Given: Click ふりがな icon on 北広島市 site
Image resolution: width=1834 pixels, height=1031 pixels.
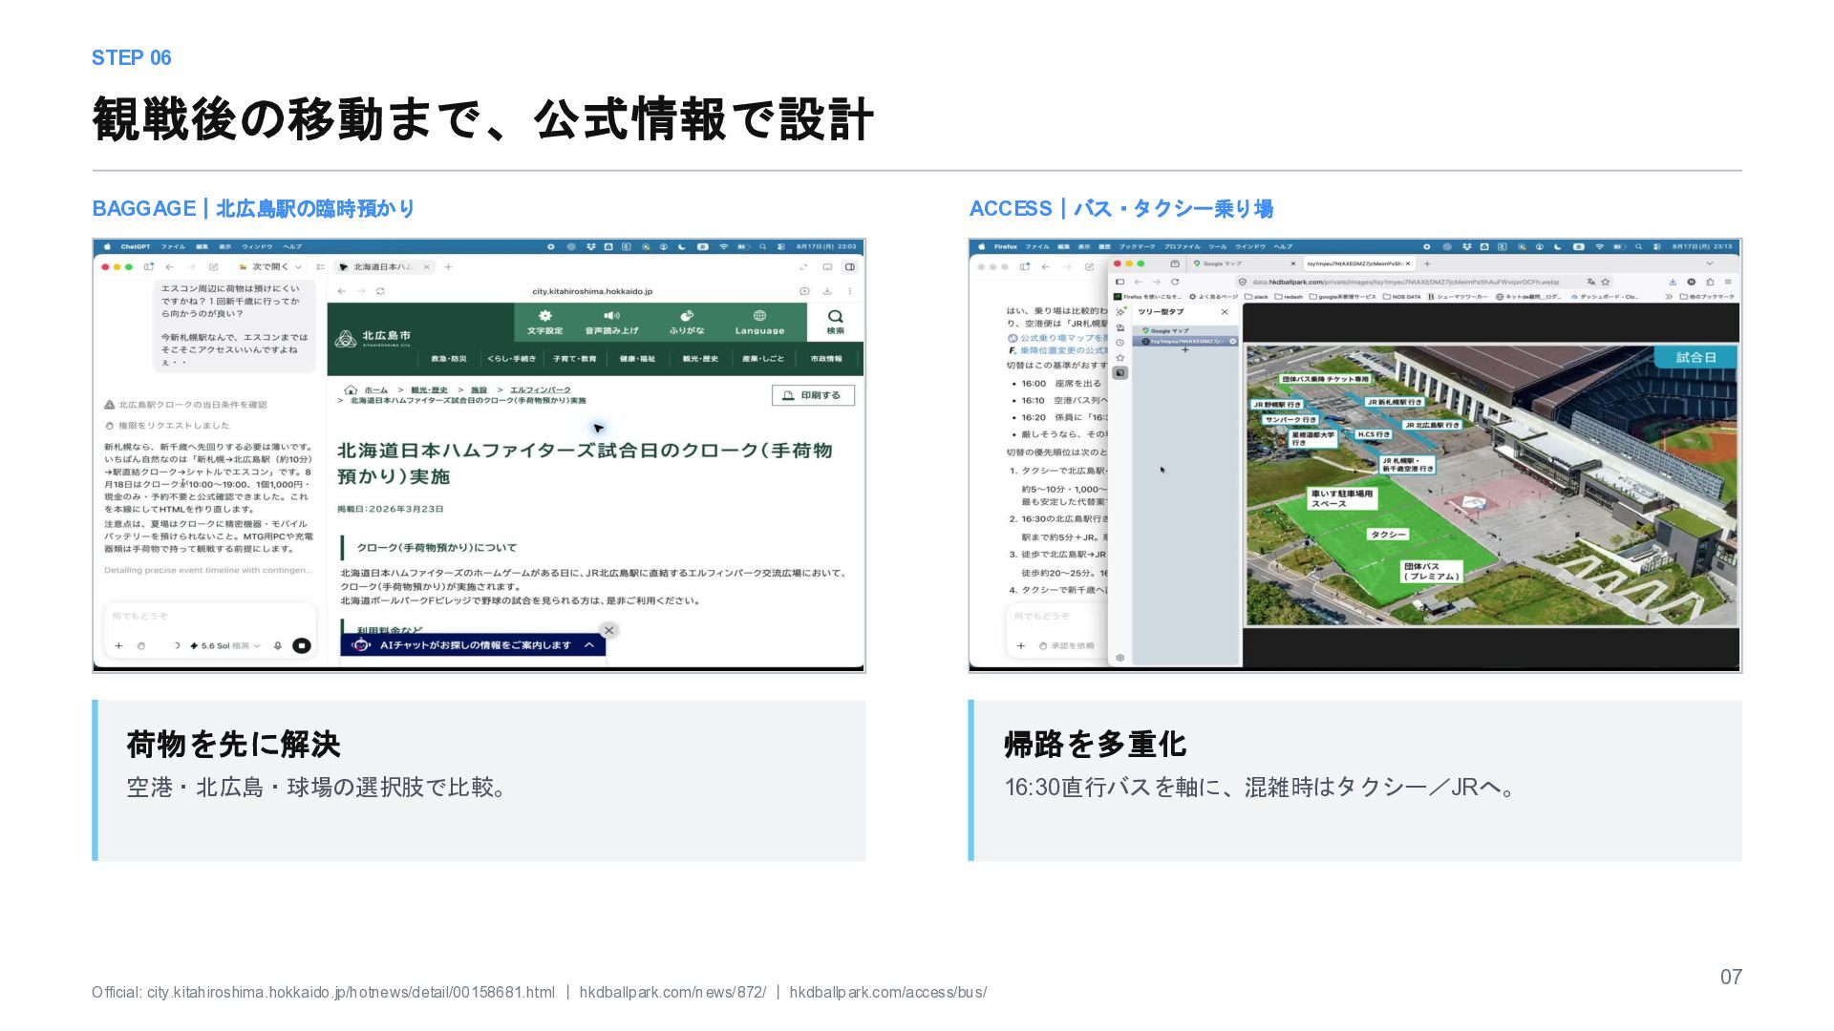Looking at the screenshot, I should tap(686, 316).
